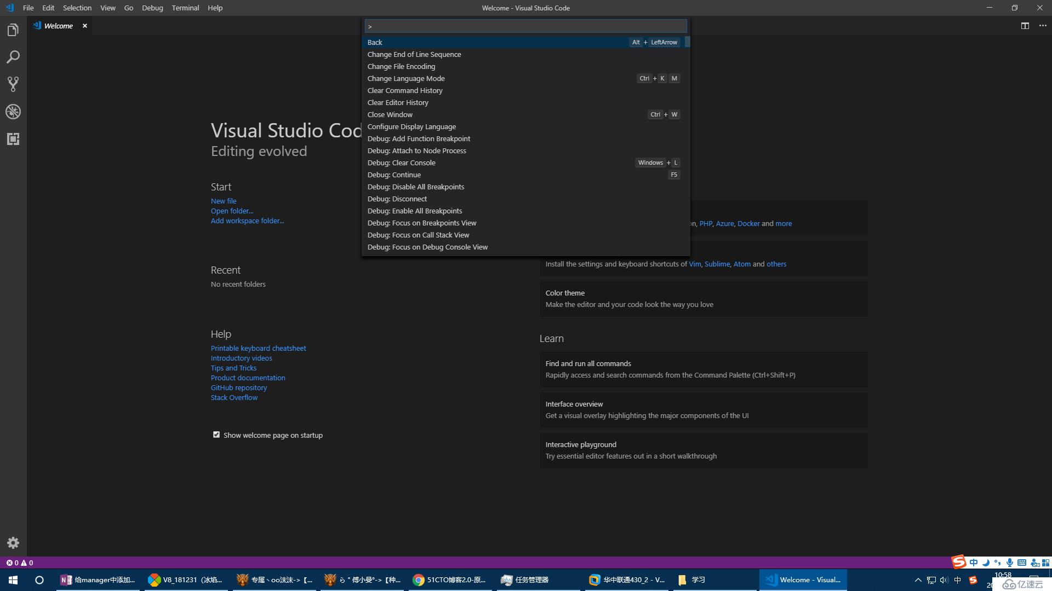Open the Windows Start button
The width and height of the screenshot is (1052, 591).
pos(13,580)
